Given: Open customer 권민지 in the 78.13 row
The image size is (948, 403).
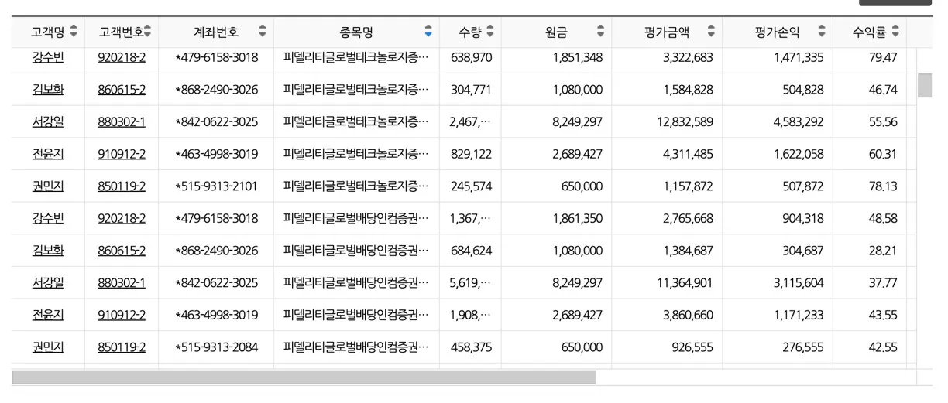Looking at the screenshot, I should (48, 186).
